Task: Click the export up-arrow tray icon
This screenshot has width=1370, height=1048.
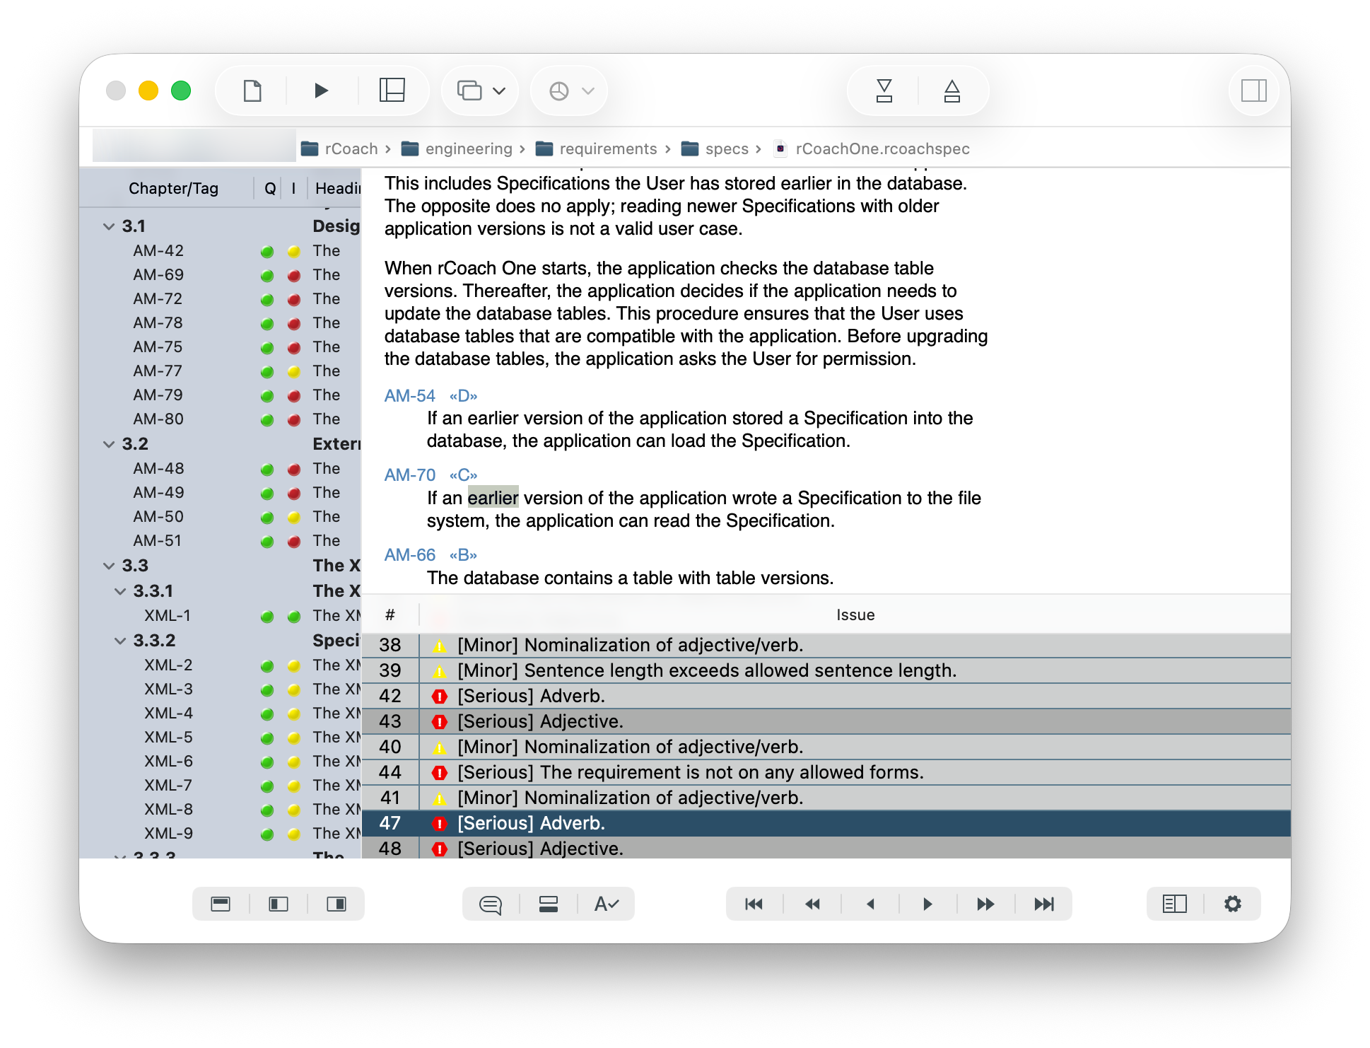Action: [x=952, y=91]
